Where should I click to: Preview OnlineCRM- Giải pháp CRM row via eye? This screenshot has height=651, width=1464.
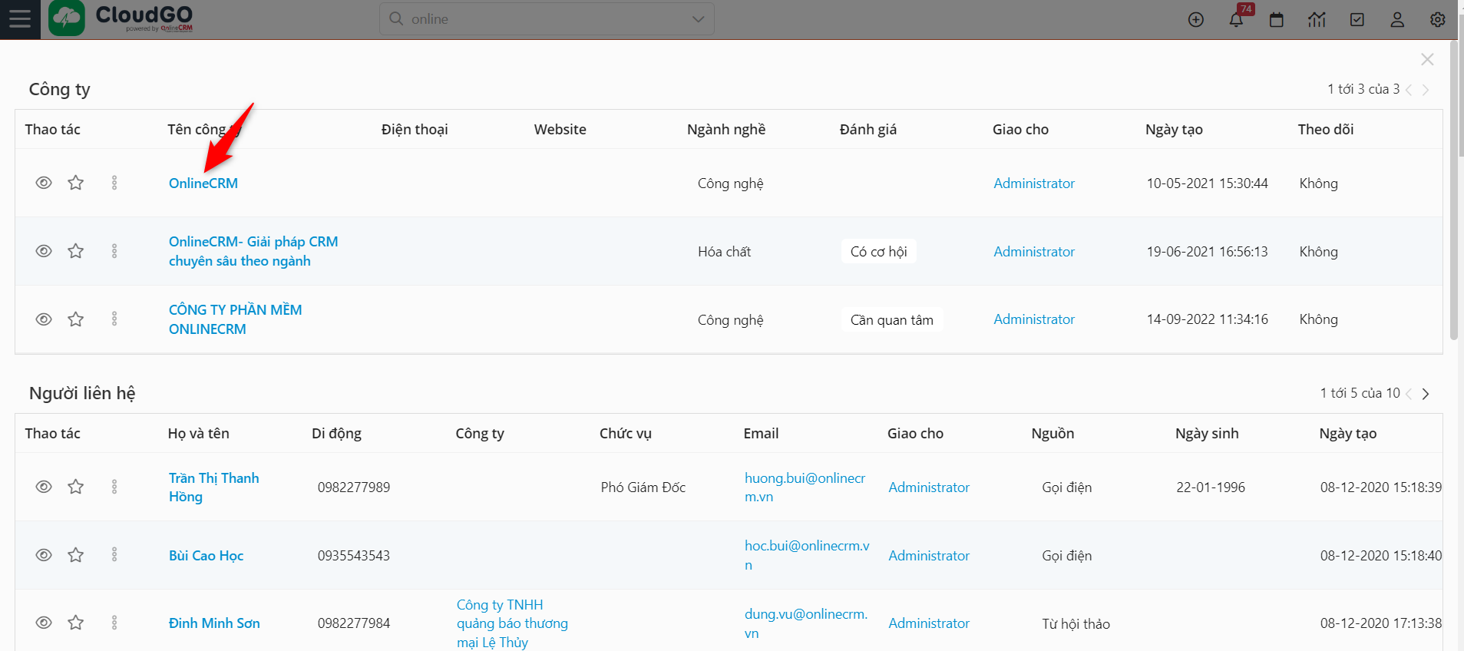point(44,251)
